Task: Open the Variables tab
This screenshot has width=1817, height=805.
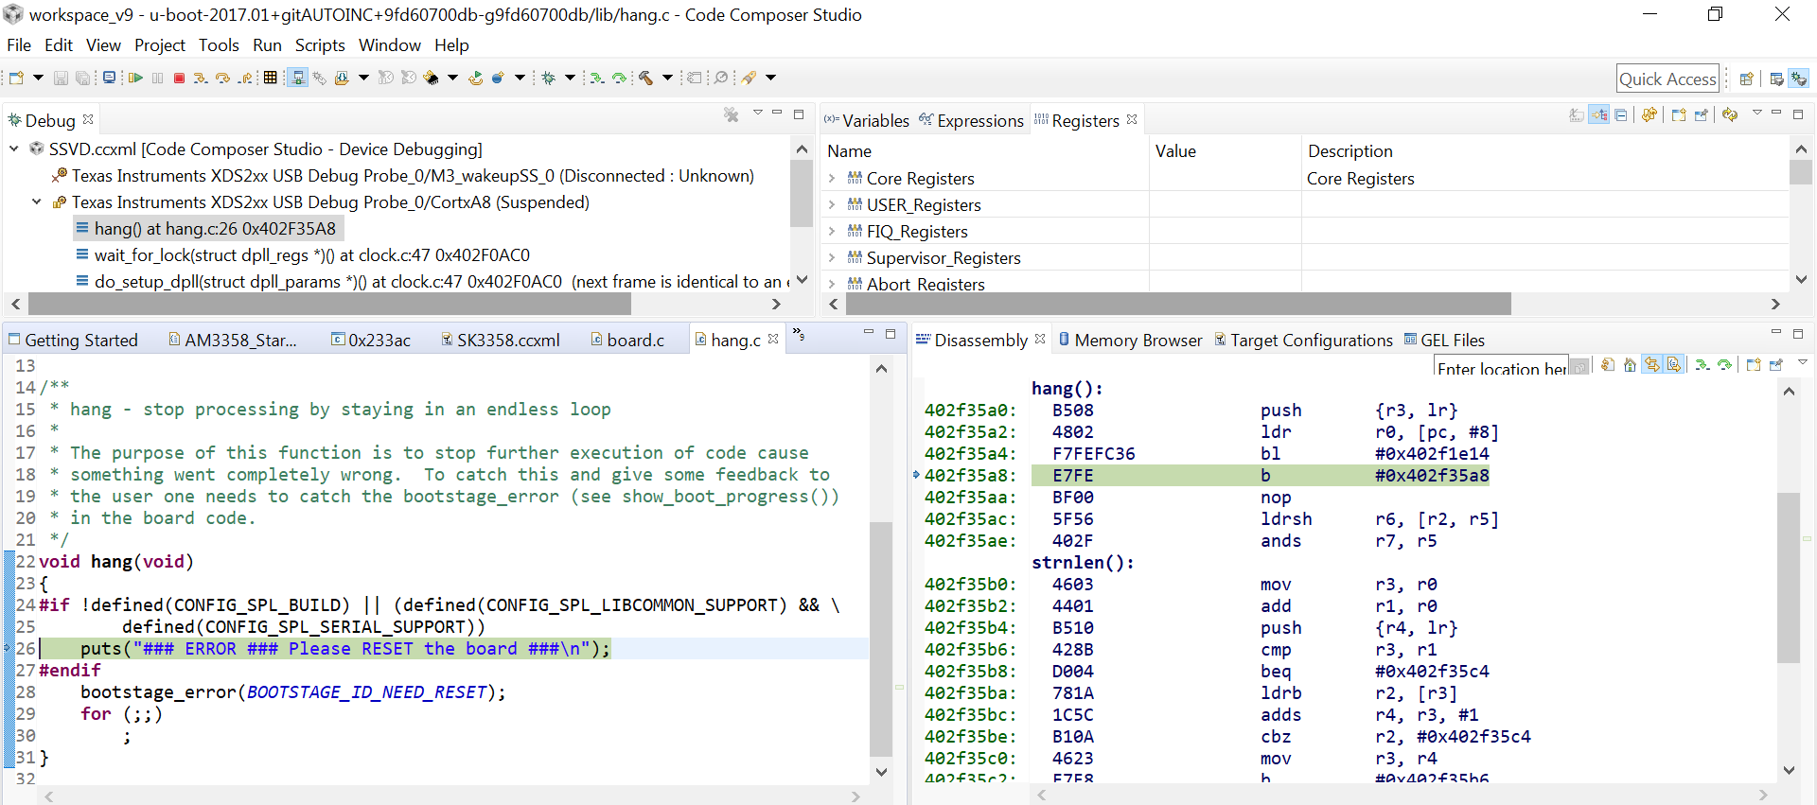Action: 867,120
